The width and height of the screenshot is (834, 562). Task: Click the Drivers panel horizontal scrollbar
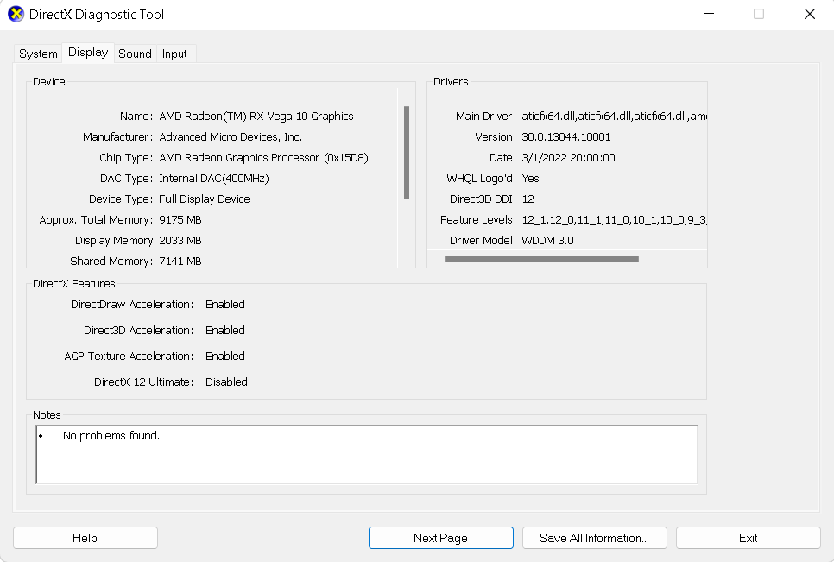pos(541,258)
